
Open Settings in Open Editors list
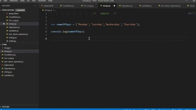(12, 41)
